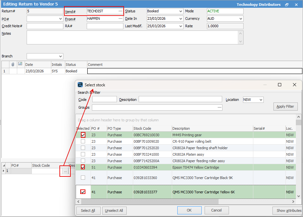This screenshot has height=217, width=303.
Task: Click the paperclip attachment column icon
Action: coord(13,64)
